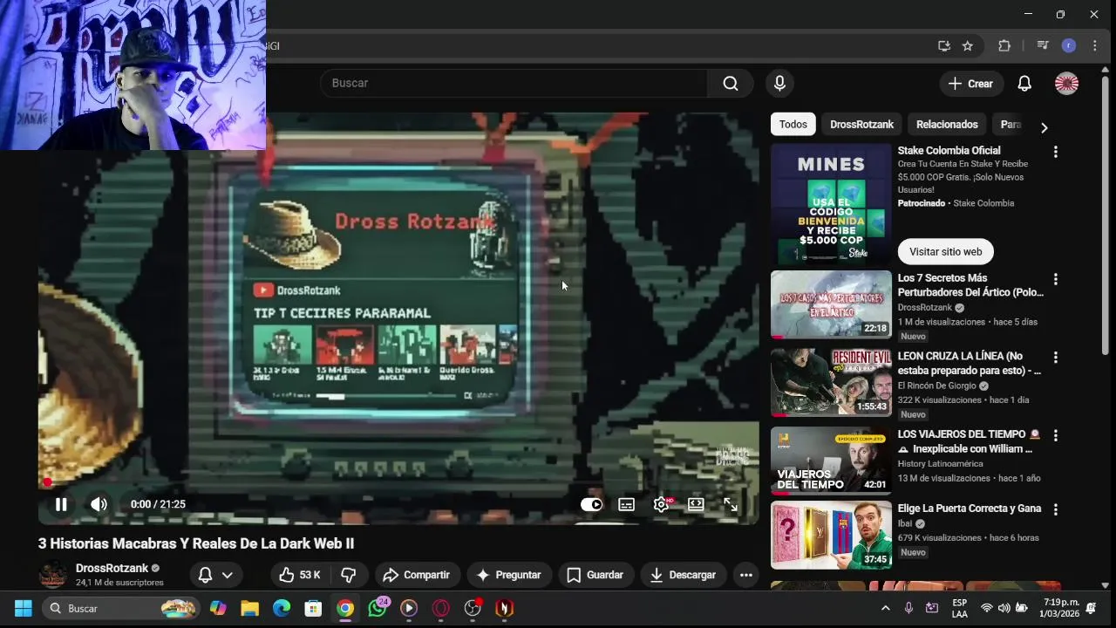The image size is (1116, 628).
Task: Click inside the YouTube Buscar search field
Action: coord(514,83)
